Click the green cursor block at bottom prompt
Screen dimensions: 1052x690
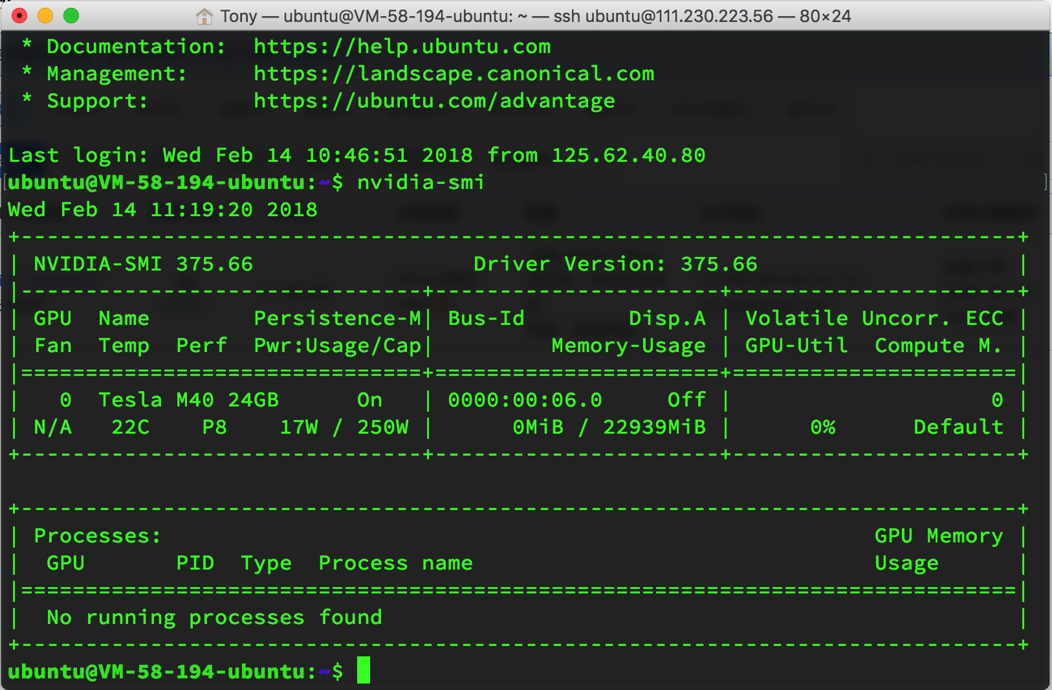(x=364, y=671)
